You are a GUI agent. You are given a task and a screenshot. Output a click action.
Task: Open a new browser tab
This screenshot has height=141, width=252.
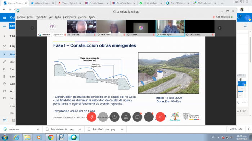(222, 3)
